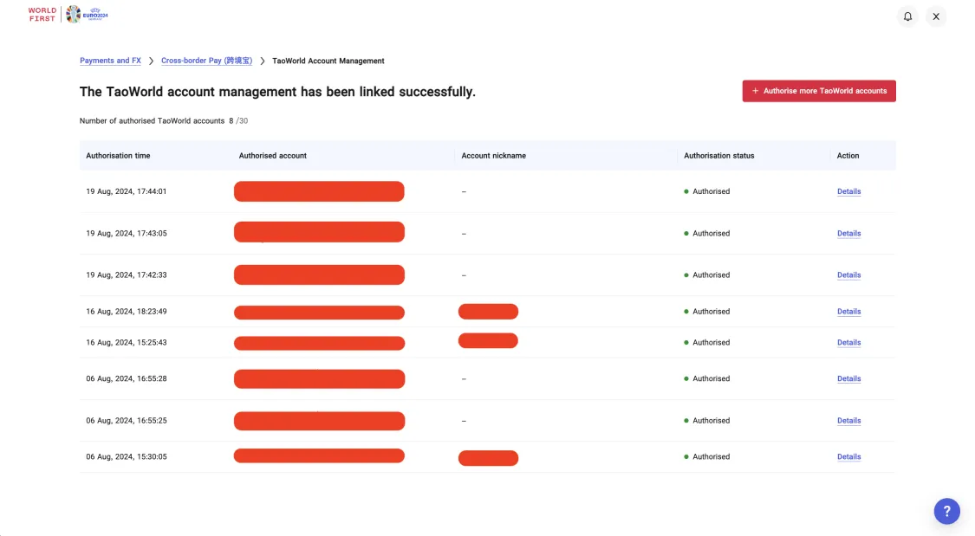This screenshot has width=975, height=536.
Task: Open Details for 06 Aug 16:55:28 entry
Action: [848, 379]
